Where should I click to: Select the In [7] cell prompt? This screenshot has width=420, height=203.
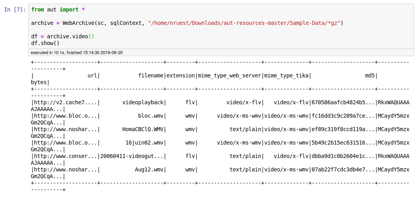[15, 9]
